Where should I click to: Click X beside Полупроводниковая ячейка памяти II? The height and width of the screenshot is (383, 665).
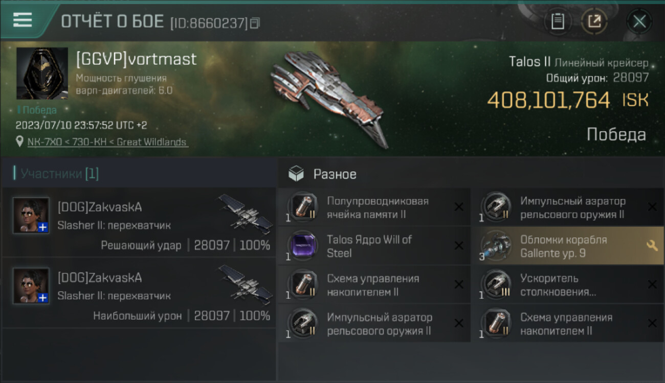(x=459, y=207)
